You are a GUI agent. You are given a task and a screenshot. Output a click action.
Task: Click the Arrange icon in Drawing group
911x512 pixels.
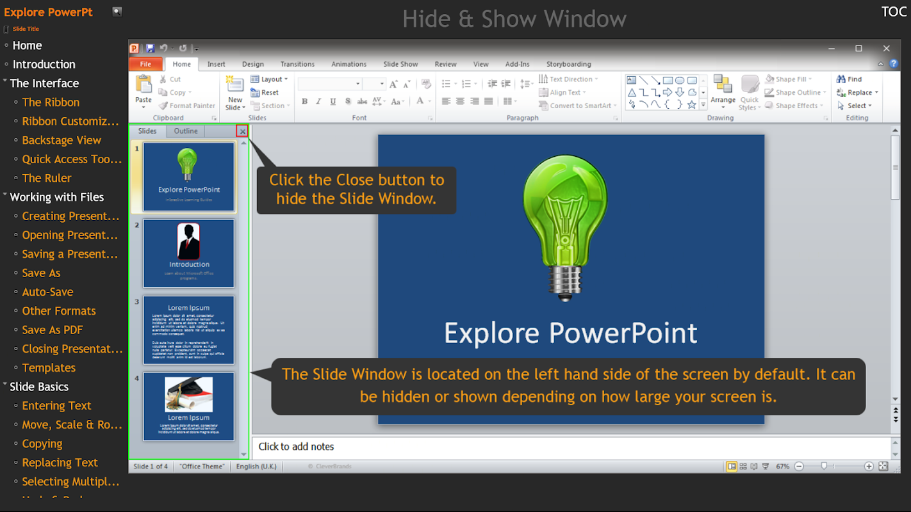723,84
